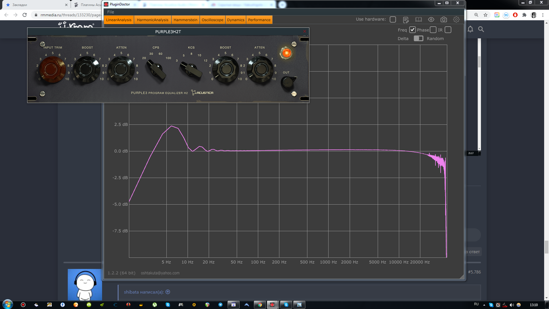
Task: Uncheck the Freq checkbox
Action: [412, 30]
